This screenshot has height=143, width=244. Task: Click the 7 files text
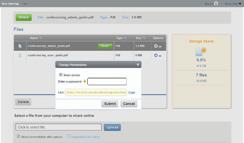201,75
